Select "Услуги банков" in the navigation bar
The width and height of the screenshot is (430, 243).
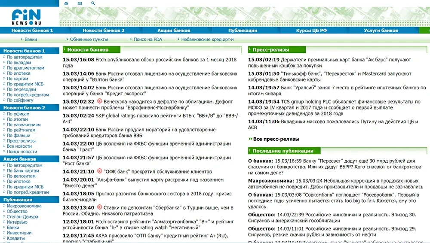coord(381,30)
